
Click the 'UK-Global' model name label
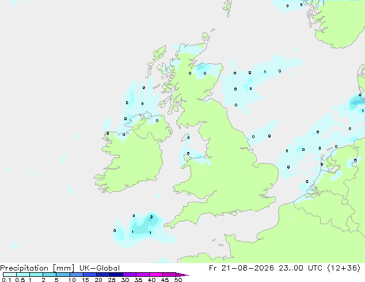pos(100,268)
